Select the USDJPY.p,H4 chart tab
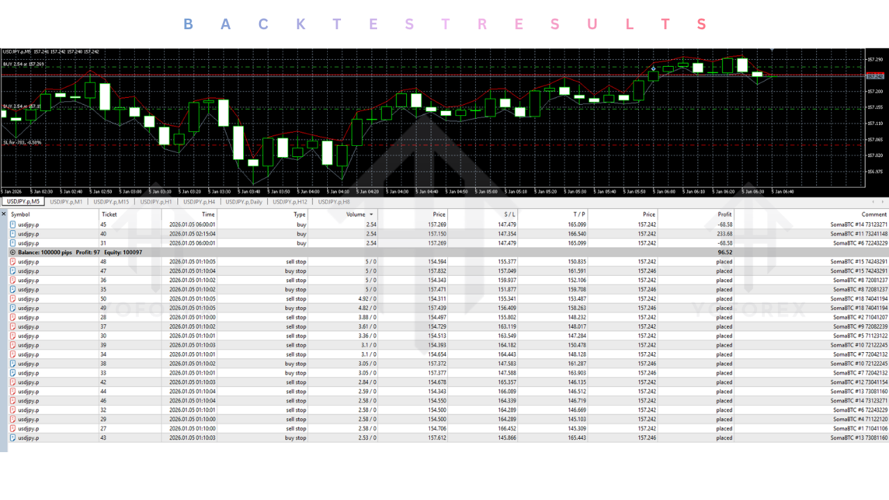Viewport: 889px width, 500px height. point(199,201)
